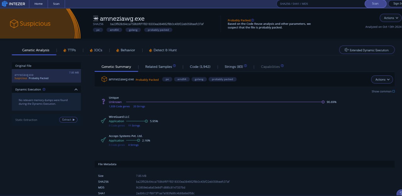The image size is (402, 196).
Task: Click the Extended Dynamic Execution button
Action: click(x=367, y=50)
